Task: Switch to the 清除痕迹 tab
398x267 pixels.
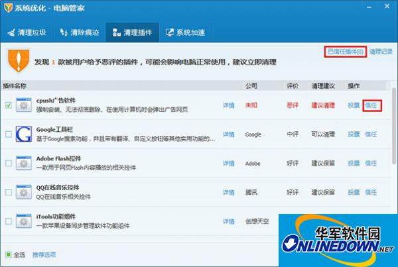Action: click(x=79, y=32)
